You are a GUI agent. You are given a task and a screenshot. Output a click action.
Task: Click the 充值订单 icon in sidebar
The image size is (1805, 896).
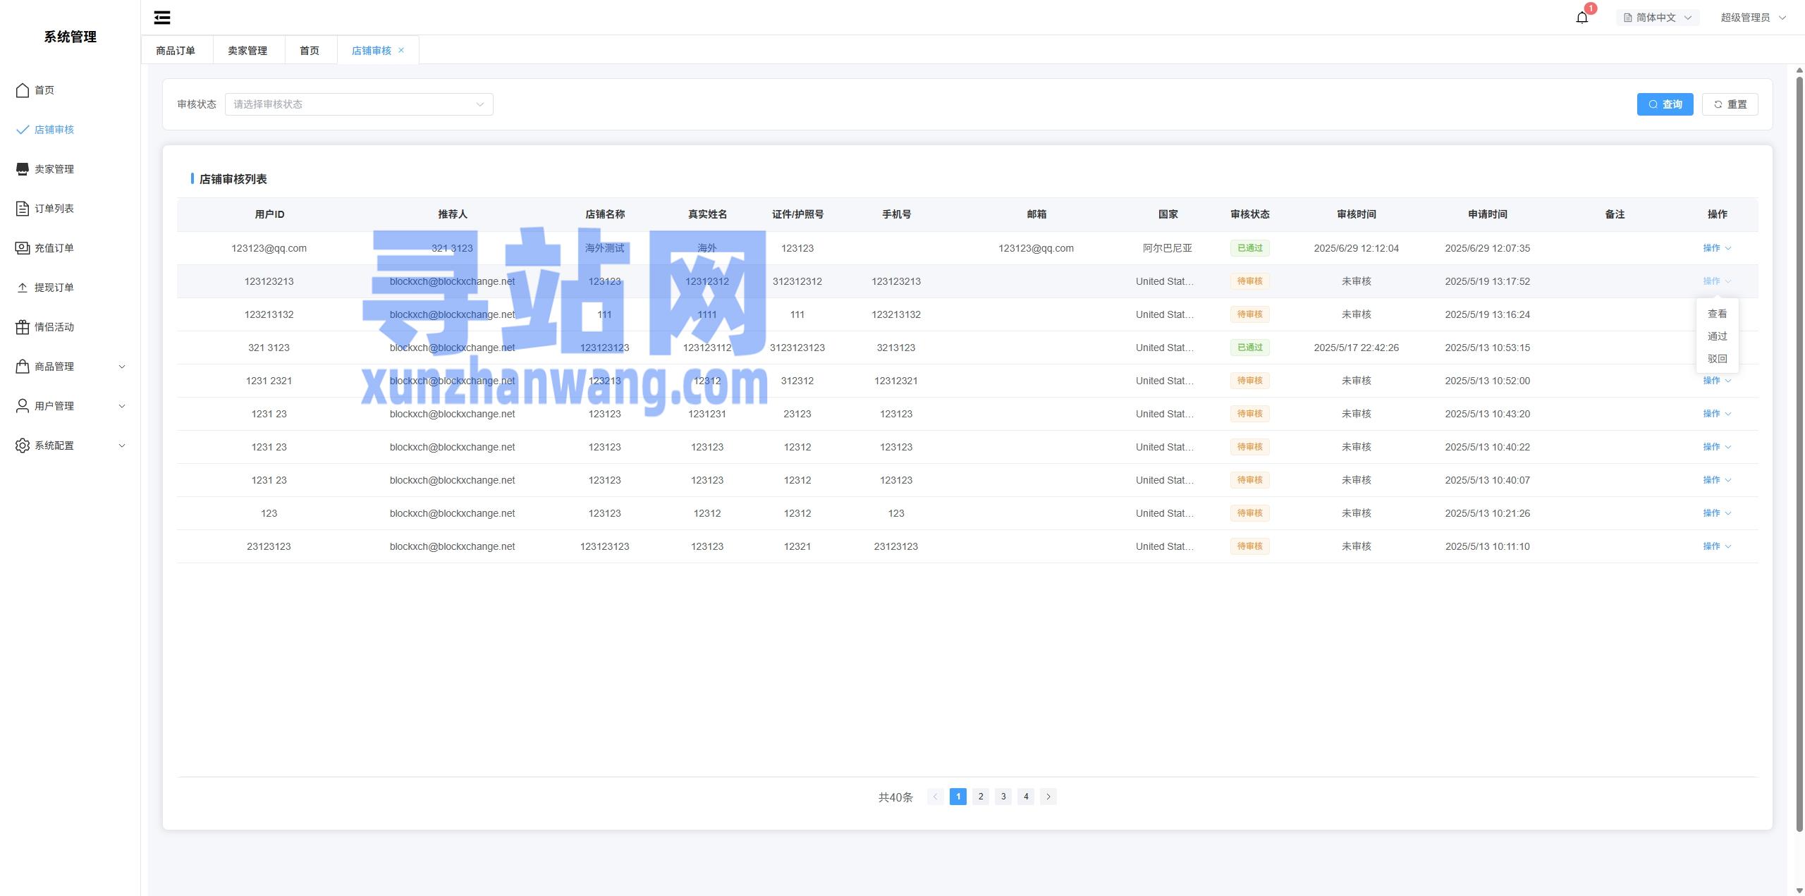(23, 248)
